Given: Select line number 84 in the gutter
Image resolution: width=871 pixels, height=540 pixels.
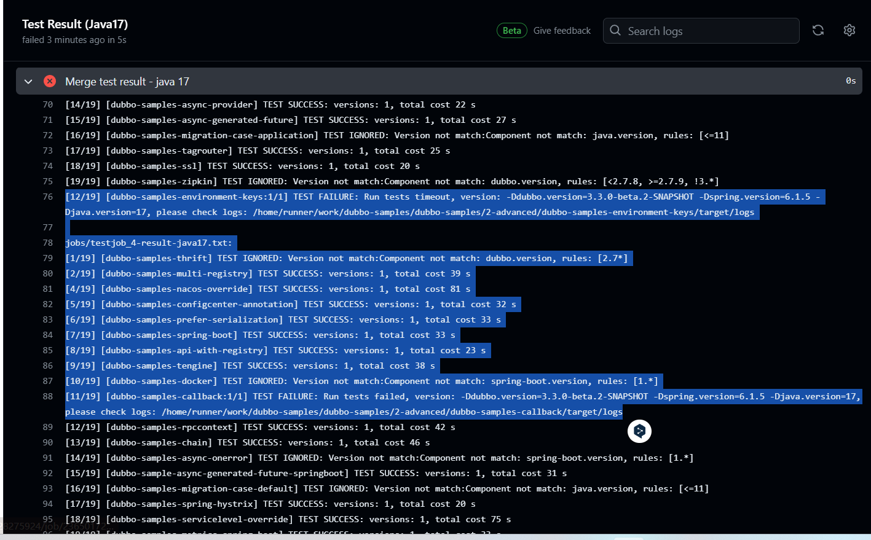Looking at the screenshot, I should pyautogui.click(x=48, y=335).
